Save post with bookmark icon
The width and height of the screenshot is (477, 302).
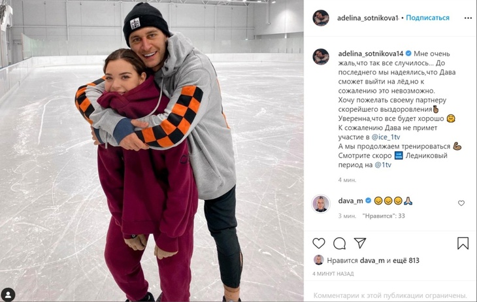tap(463, 243)
